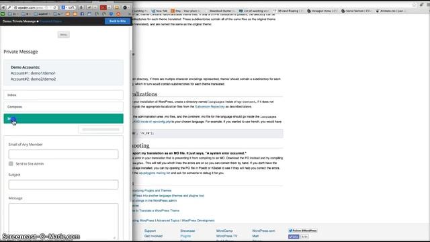
Task: Click the WordCamp footer link
Action: point(224,231)
